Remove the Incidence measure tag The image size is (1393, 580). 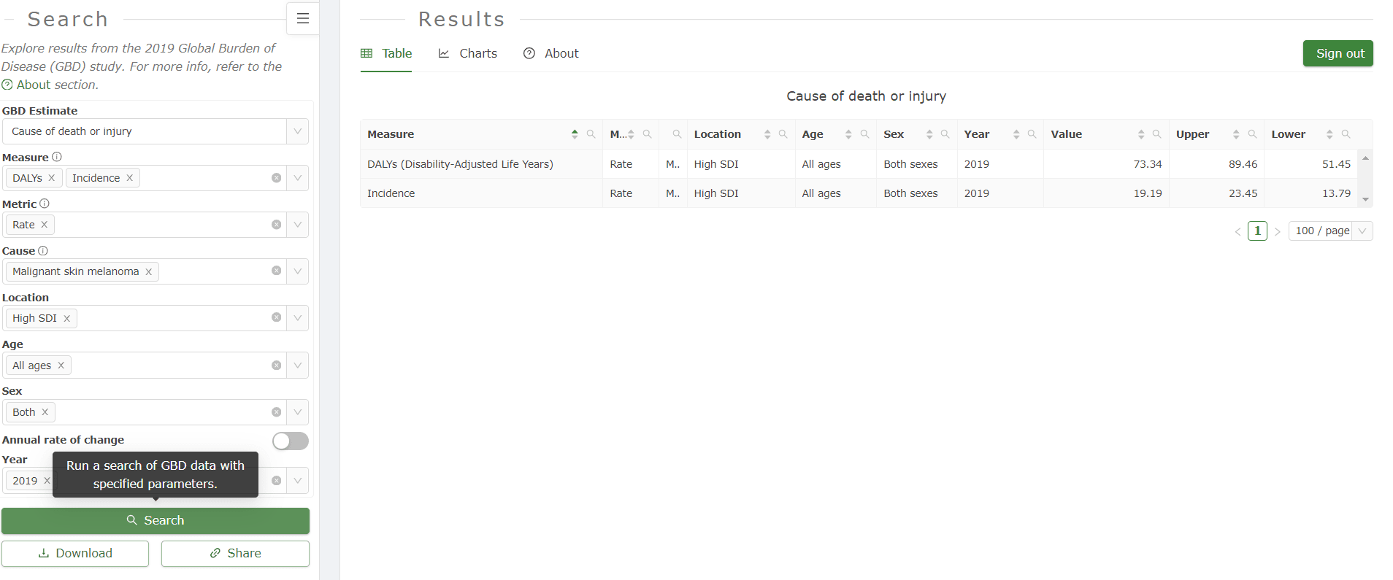130,178
